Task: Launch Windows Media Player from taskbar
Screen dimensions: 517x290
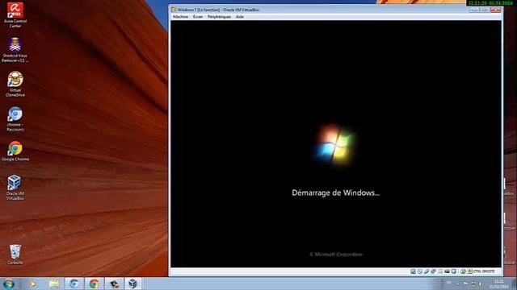Action: point(32,284)
